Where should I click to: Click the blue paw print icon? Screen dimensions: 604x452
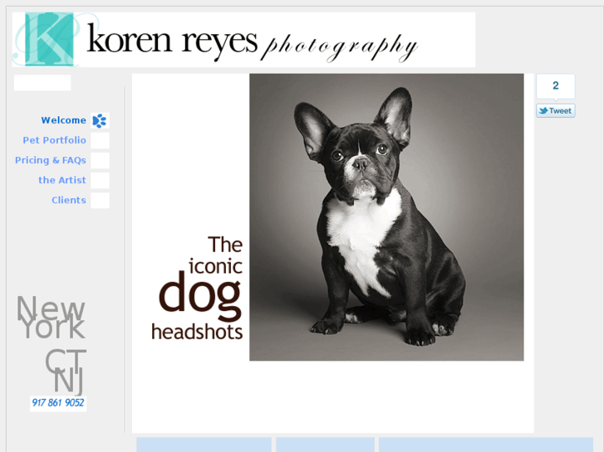100,121
